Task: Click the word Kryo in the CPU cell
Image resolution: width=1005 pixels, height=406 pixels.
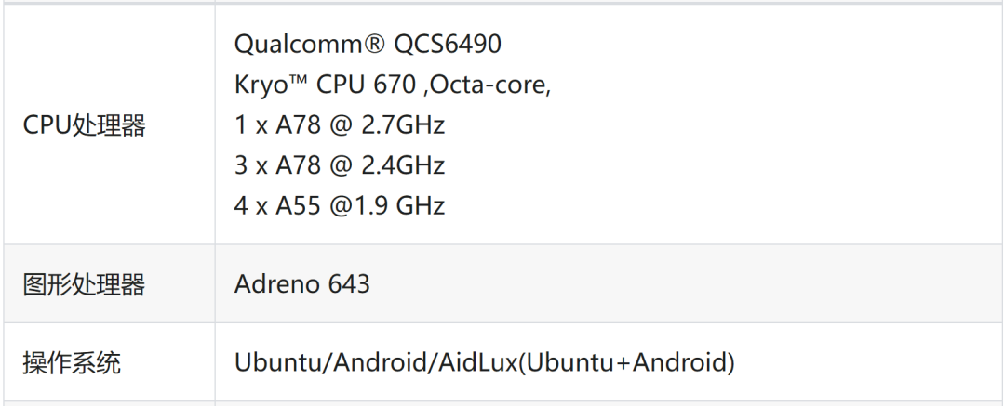Action: click(x=261, y=85)
